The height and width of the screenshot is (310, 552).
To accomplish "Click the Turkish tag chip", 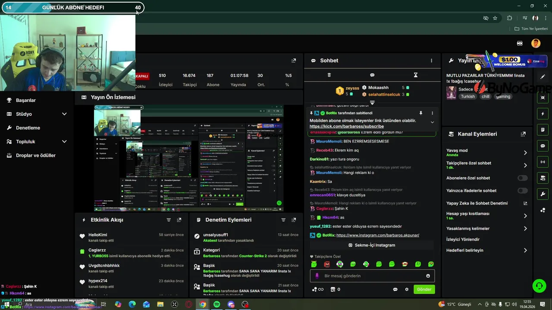I will [x=467, y=97].
